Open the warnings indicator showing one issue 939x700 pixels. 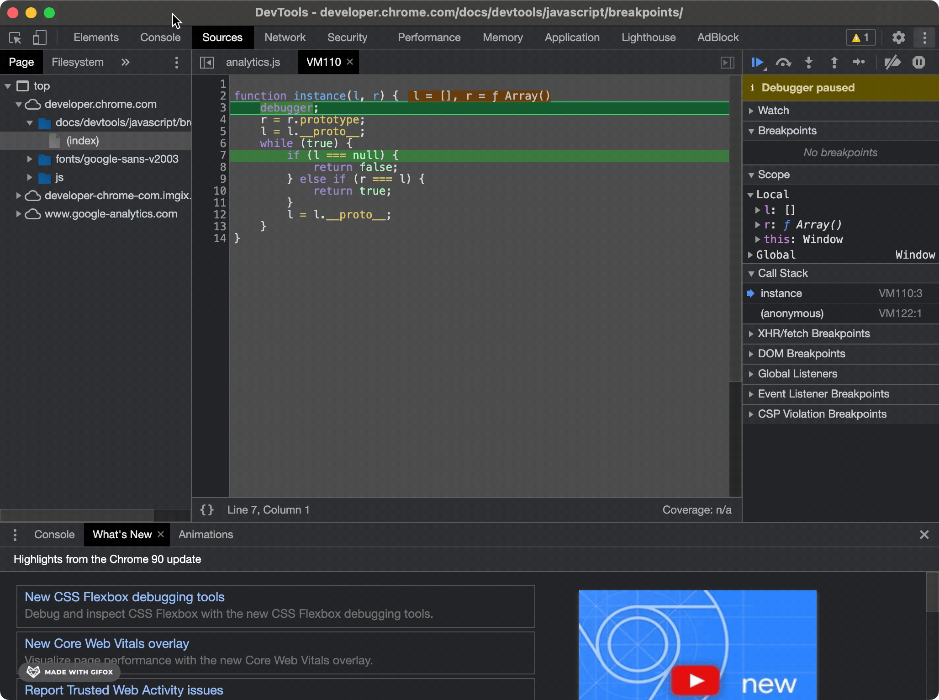(860, 37)
